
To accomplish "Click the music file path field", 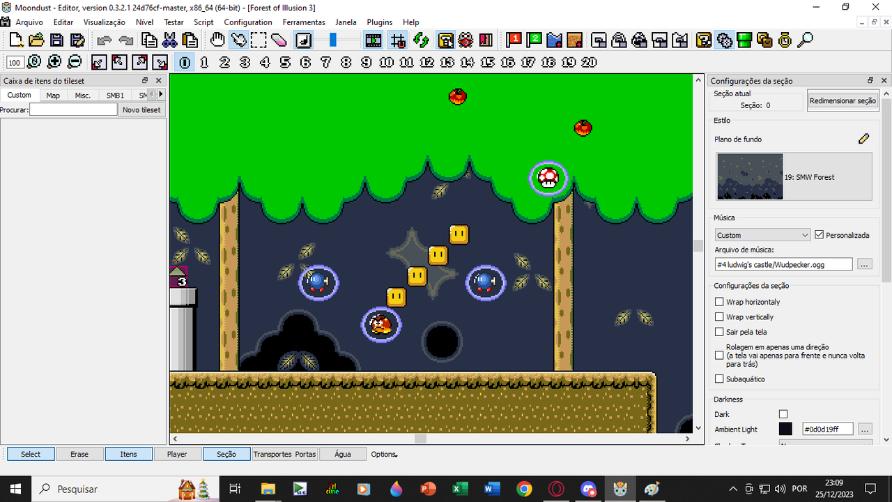I will click(783, 264).
